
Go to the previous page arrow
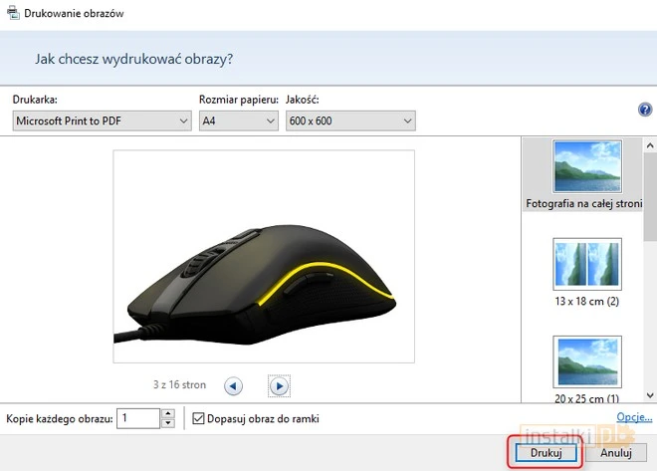[x=232, y=385]
